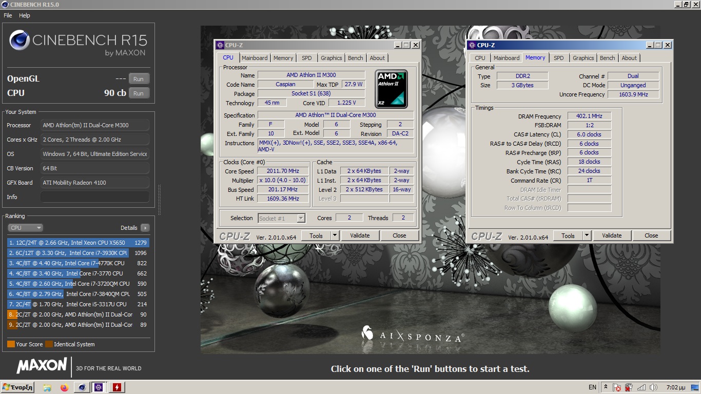The width and height of the screenshot is (701, 394).
Task: Open Bench tab in left CPU-Z window
Action: (355, 58)
